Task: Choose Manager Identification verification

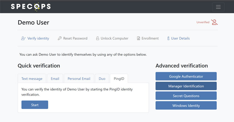Action: point(186,86)
